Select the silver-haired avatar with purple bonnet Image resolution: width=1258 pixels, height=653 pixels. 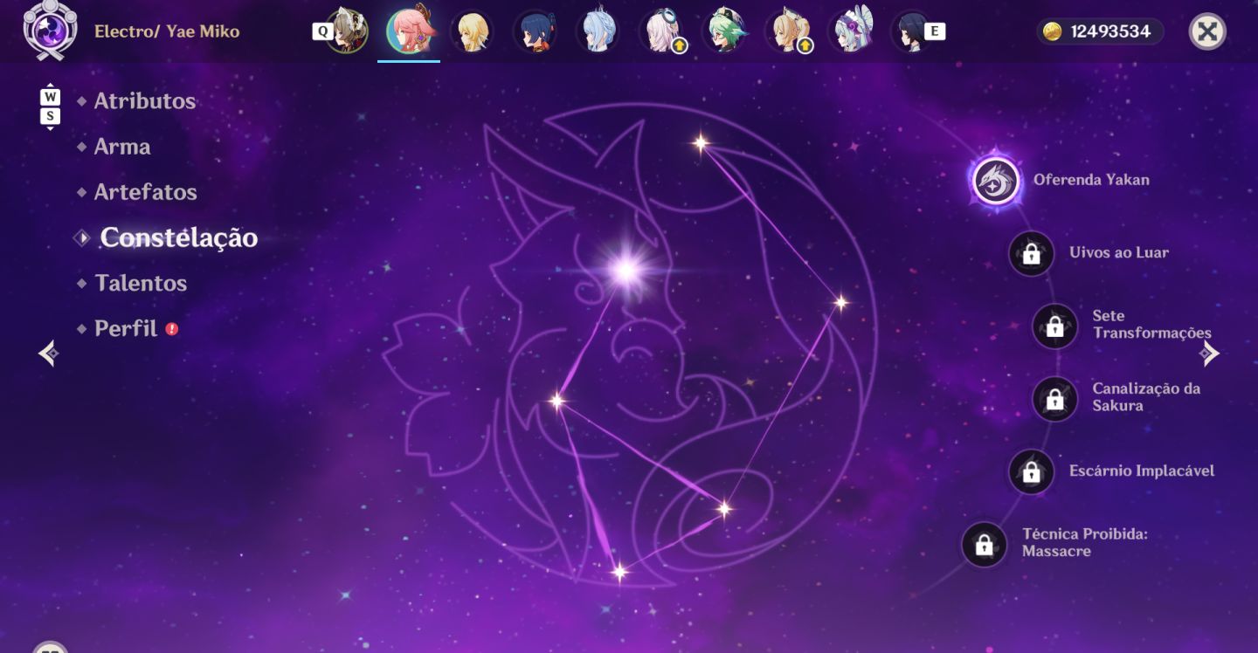850,31
